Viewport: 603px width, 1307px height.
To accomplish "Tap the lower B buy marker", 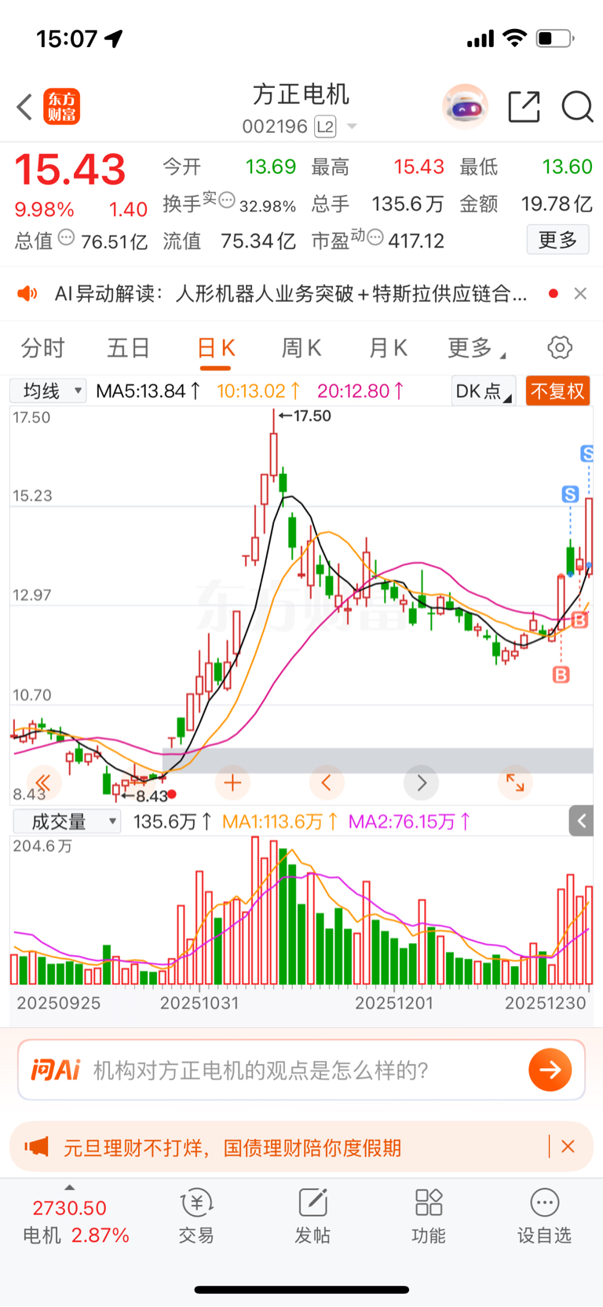I will 561,674.
